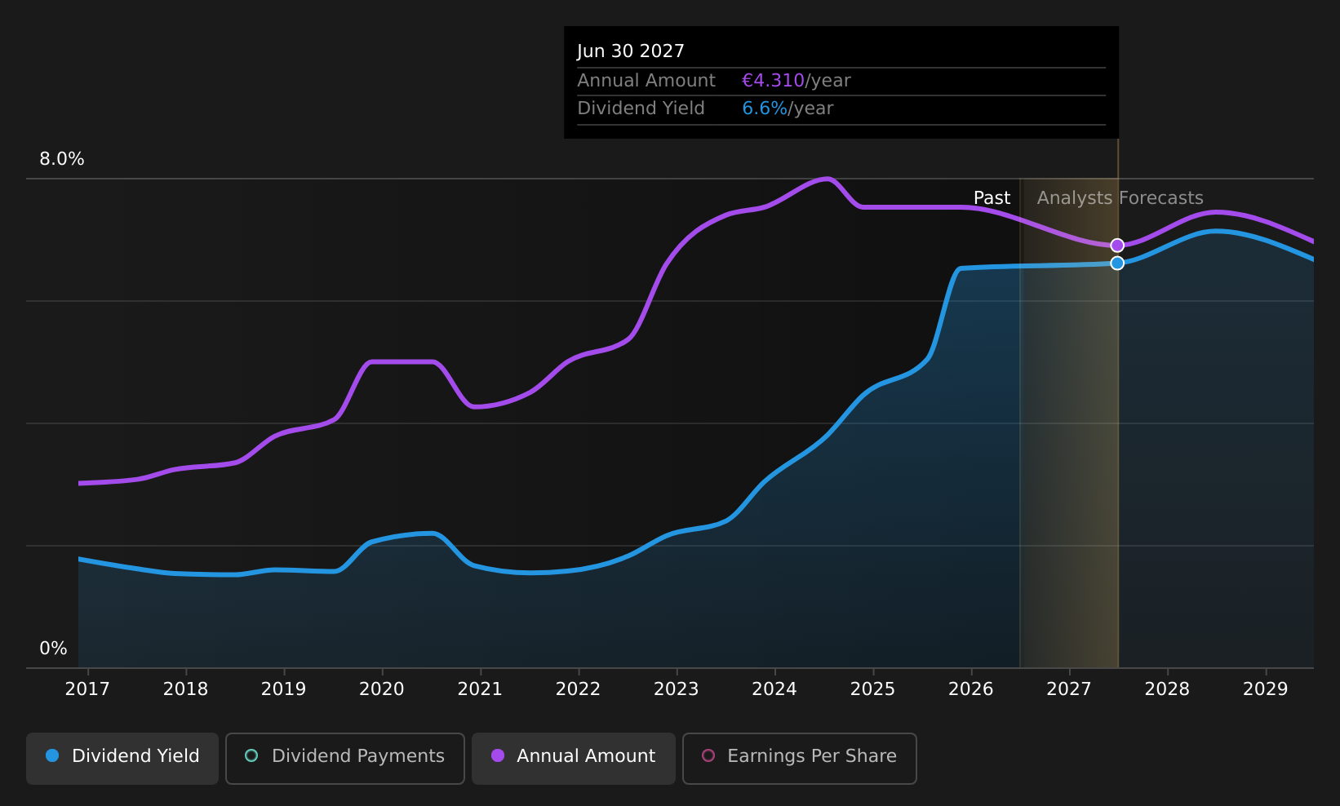Click the 2029 x-axis label
This screenshot has width=1340, height=806.
pyautogui.click(x=1266, y=689)
